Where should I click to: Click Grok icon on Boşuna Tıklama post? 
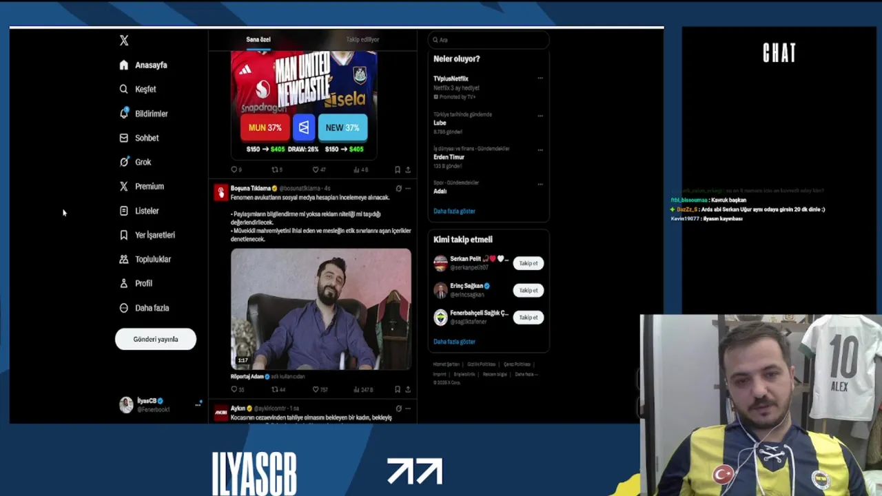(398, 188)
